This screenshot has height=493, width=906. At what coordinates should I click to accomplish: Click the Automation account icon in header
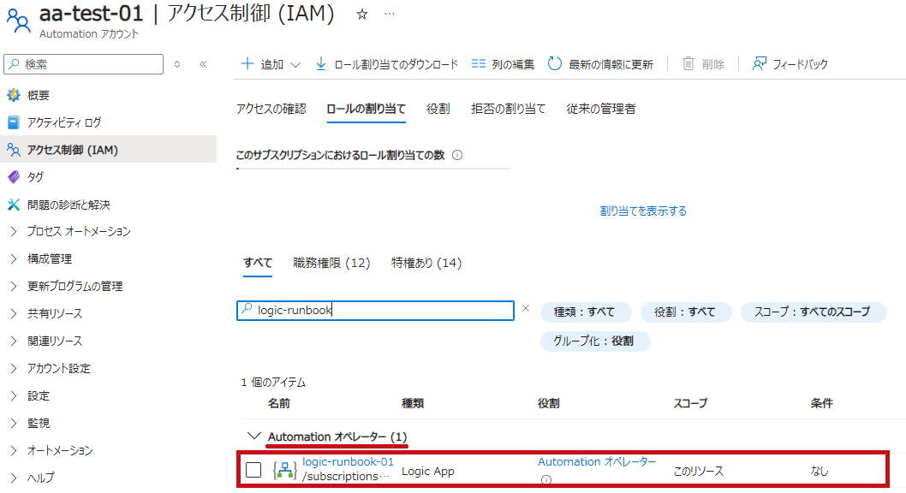[x=19, y=21]
